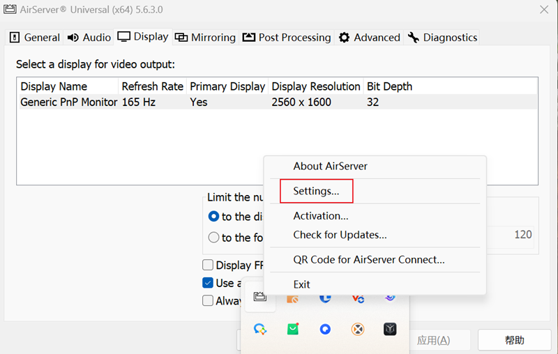Click the orange circled X tray icon

(x=358, y=329)
